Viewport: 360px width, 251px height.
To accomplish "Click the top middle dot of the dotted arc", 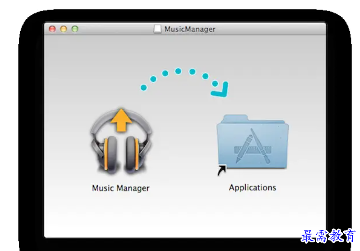I will pos(178,71).
